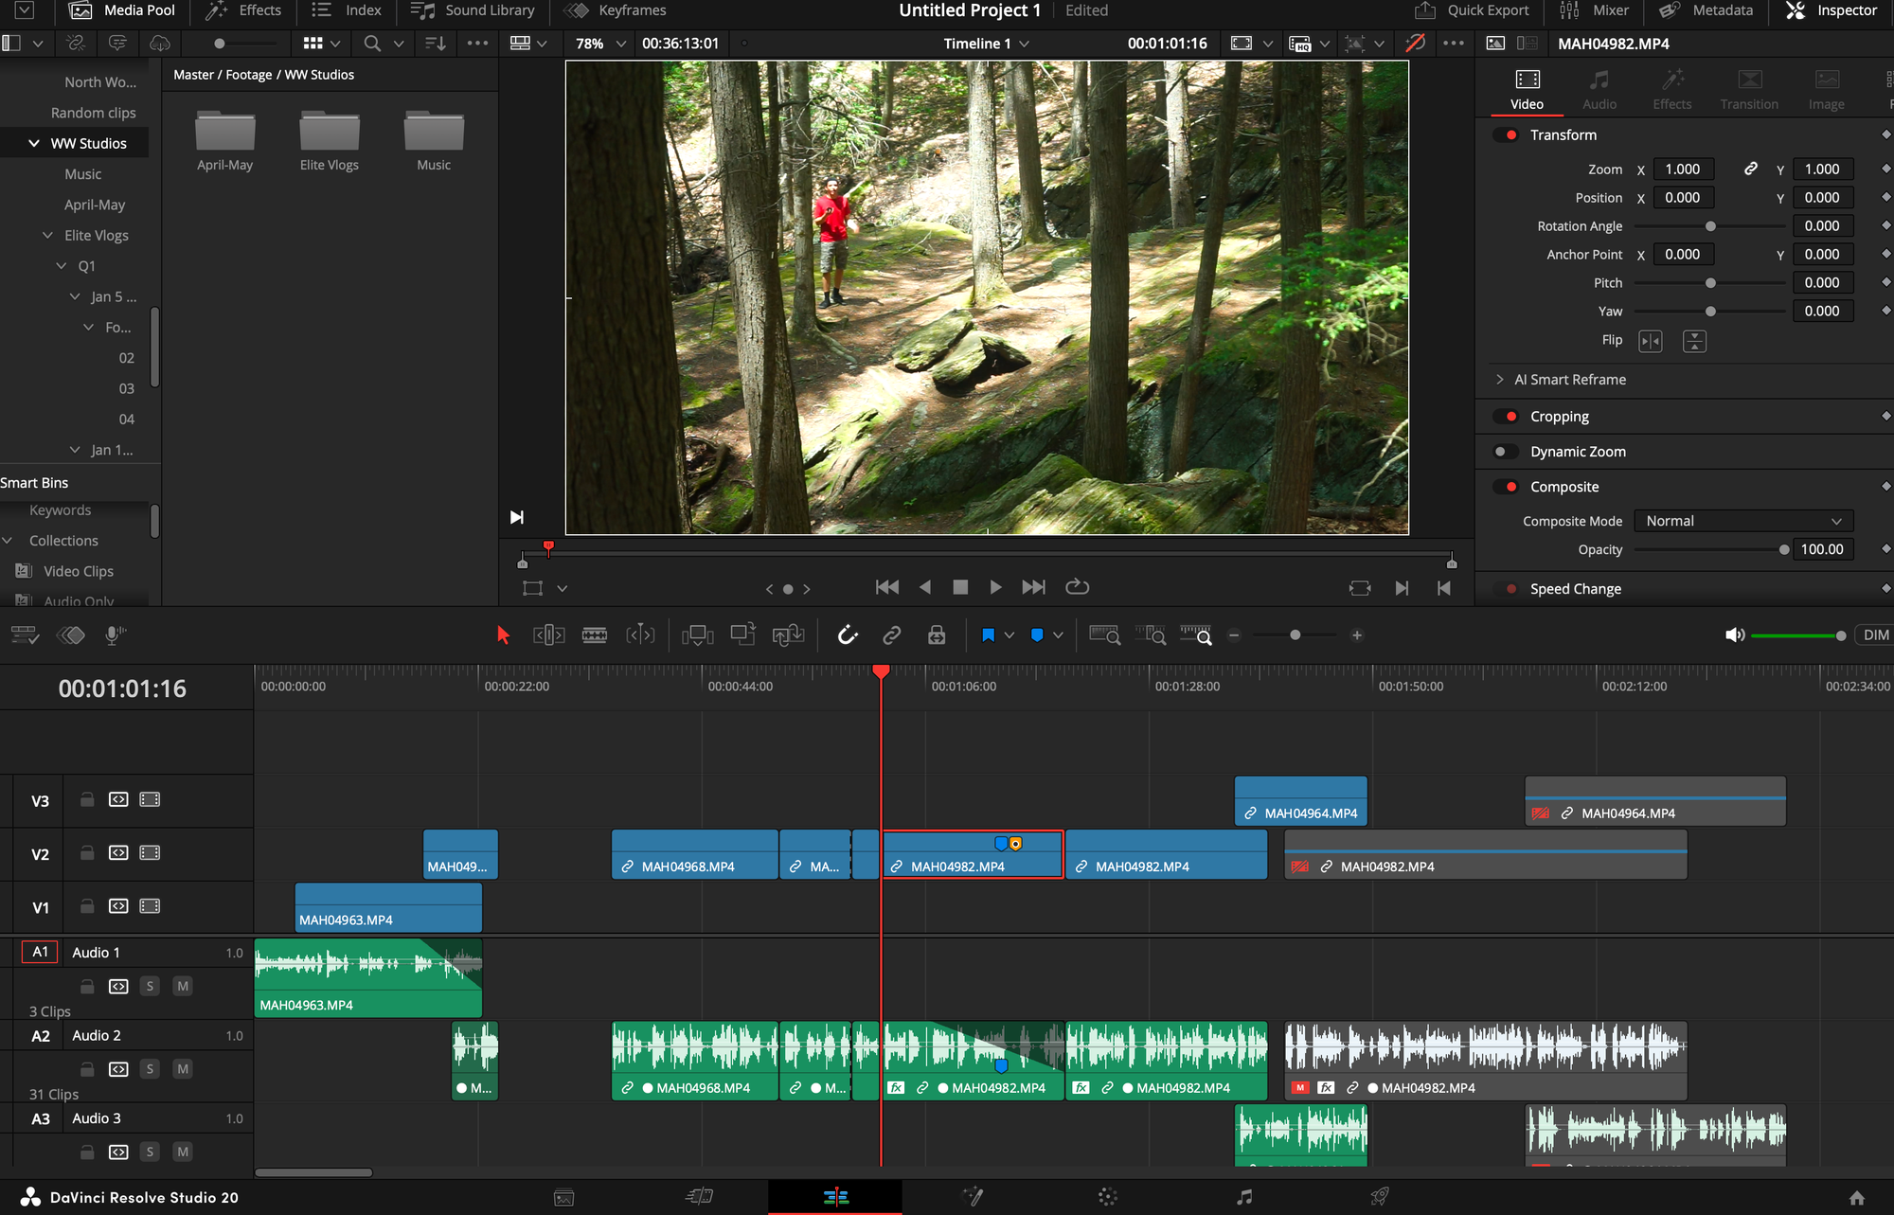Toggle the Media Pool panel
1894x1215 pixels.
click(122, 10)
